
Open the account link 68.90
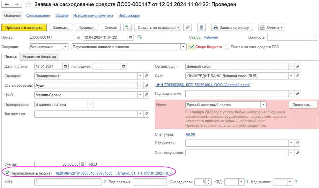click(190, 134)
